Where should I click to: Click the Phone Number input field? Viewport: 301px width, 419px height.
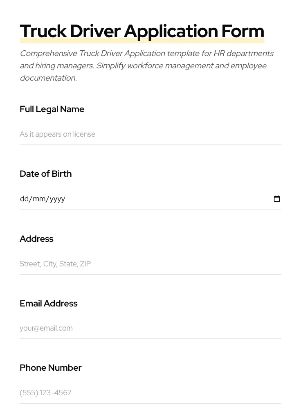click(x=150, y=393)
